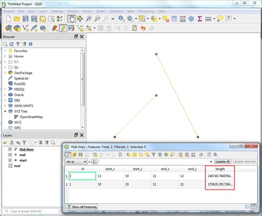This screenshot has height=216, width=262.
Task: Click the Open Project folder icon
Action: [x=17, y=19]
